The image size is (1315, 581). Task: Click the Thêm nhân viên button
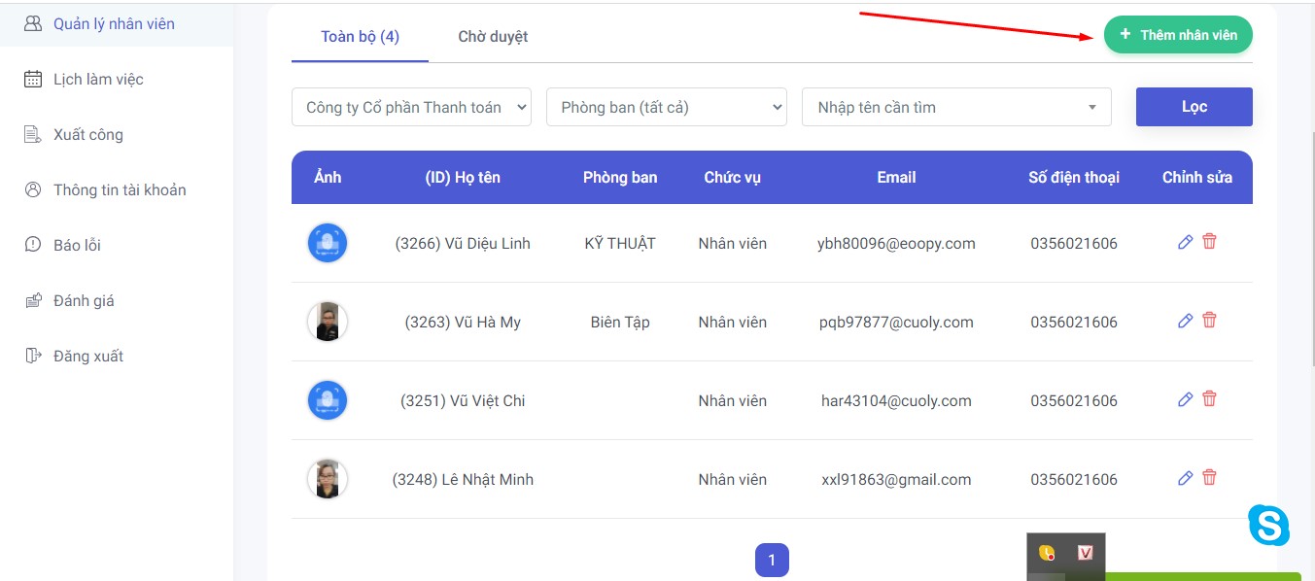(1178, 35)
